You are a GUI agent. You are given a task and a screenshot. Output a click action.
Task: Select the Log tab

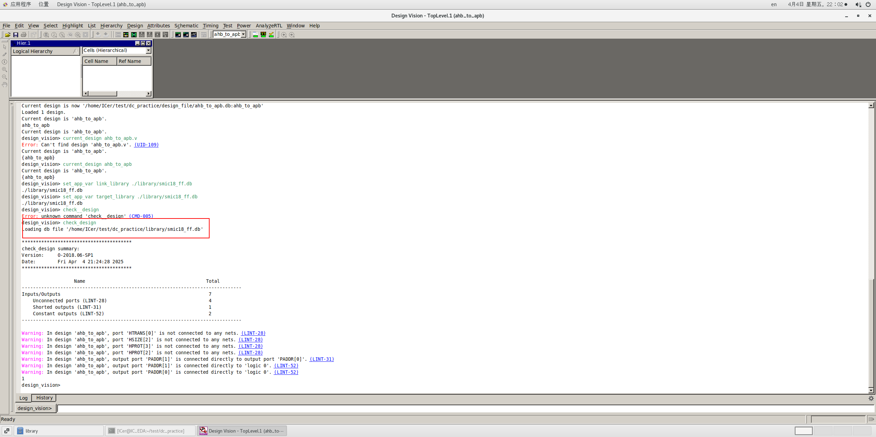[x=23, y=398]
